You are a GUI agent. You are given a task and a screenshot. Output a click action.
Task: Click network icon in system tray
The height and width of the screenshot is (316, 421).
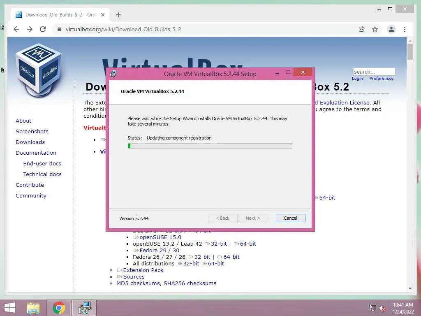(x=372, y=308)
